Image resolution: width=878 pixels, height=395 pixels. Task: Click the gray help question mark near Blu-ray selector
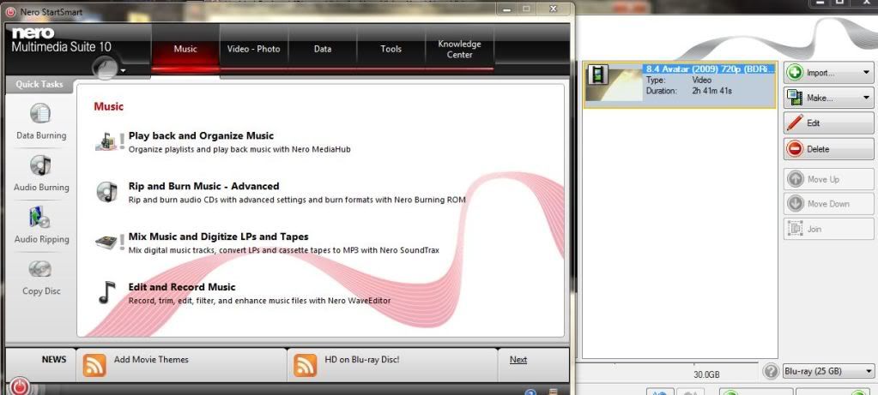[x=771, y=371]
